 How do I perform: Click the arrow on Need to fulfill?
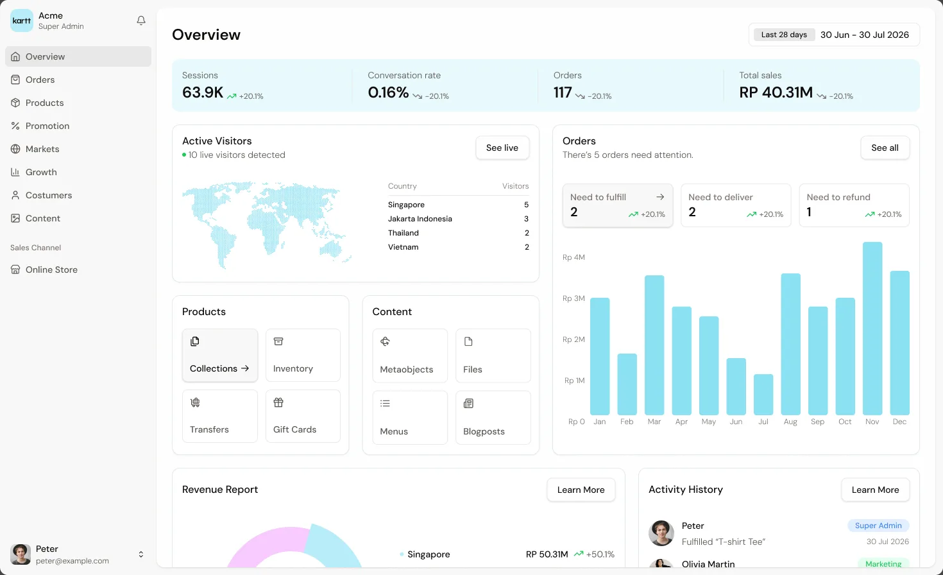click(x=660, y=197)
